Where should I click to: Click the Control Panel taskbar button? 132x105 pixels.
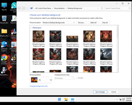point(73,99)
